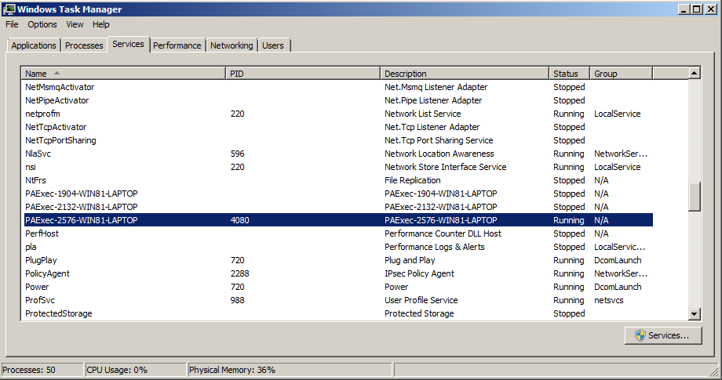Screen dimensions: 722x380
Task: Click PID 988 of ProfSvc
Action: [x=238, y=301]
